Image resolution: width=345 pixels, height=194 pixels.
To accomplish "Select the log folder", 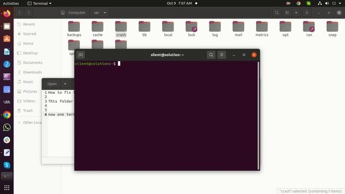I will 215,29.
